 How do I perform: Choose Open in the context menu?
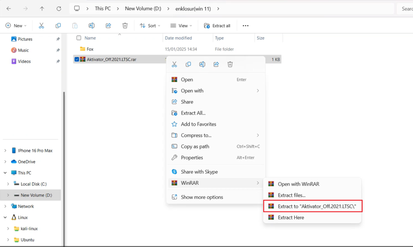[x=215, y=80]
